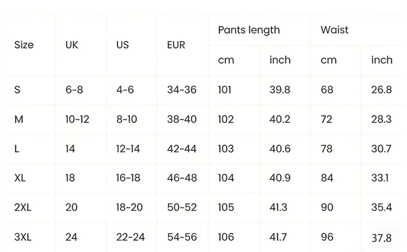The width and height of the screenshot is (407, 252).
Task: Select the US 12~14 cell
Action: [127, 149]
